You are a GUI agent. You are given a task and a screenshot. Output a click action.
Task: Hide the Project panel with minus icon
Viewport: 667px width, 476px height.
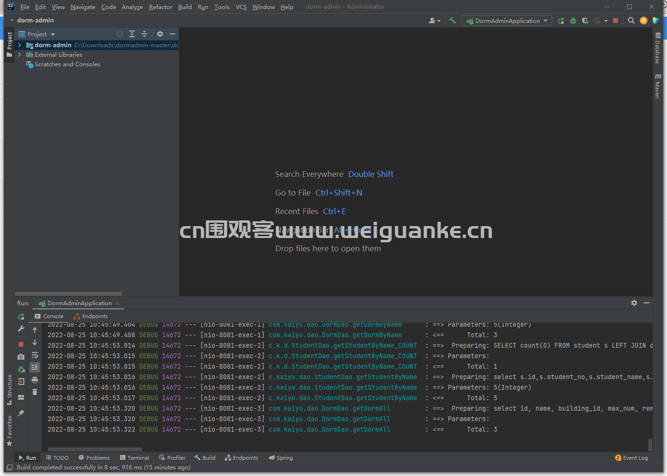coord(172,34)
